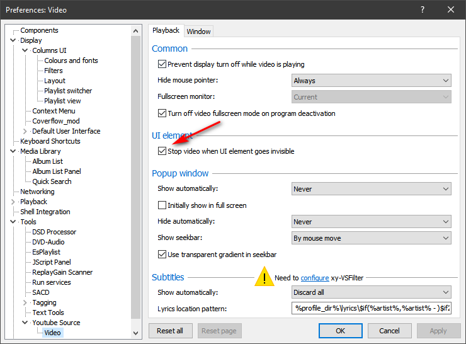Confirm with the OK button
Viewport: 466px width, 344px height.
pos(340,331)
